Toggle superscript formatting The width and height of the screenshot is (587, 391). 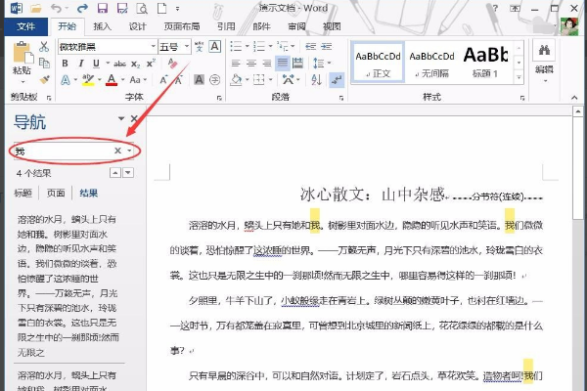coord(151,63)
